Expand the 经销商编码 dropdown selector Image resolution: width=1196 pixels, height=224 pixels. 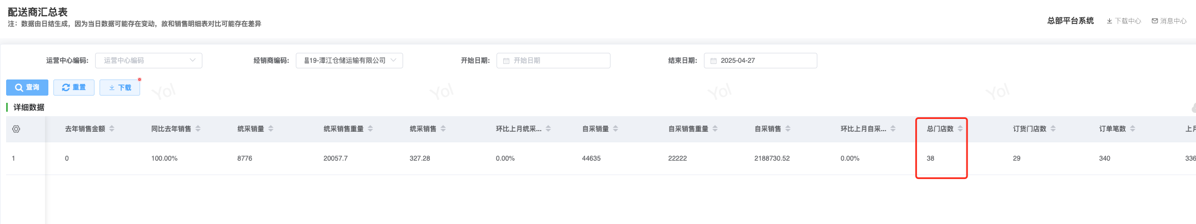tap(349, 61)
